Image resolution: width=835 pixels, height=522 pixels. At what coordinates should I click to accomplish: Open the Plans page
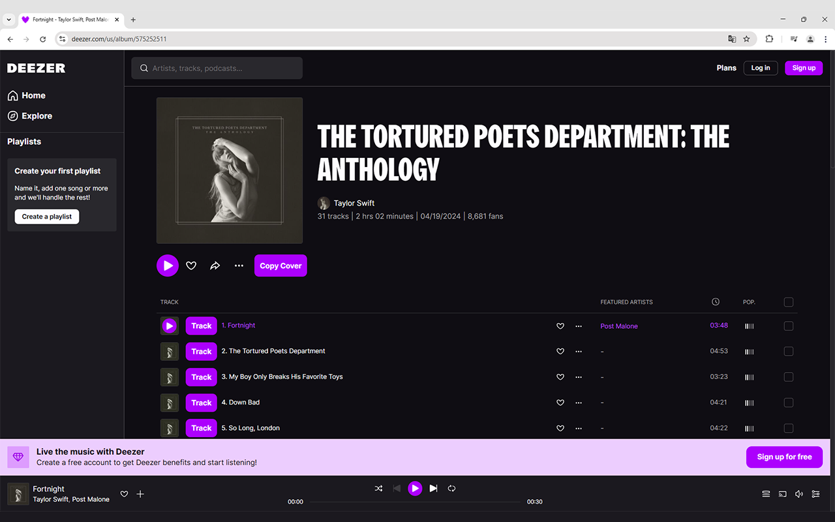coord(726,68)
